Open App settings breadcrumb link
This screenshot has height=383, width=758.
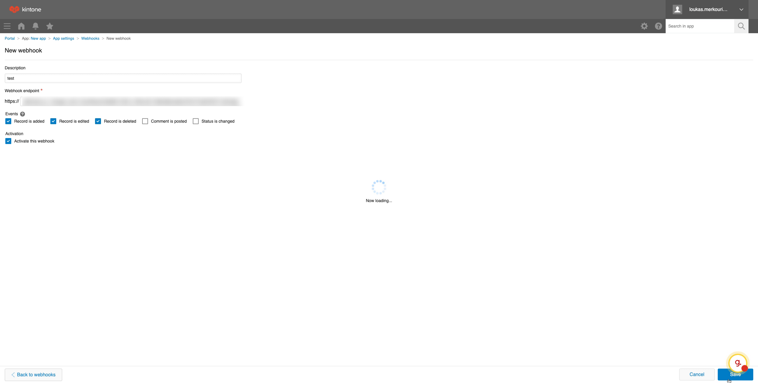pos(63,39)
